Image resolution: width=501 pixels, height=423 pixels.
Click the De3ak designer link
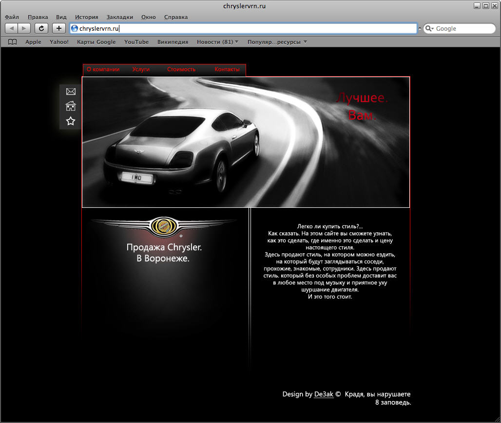323,394
